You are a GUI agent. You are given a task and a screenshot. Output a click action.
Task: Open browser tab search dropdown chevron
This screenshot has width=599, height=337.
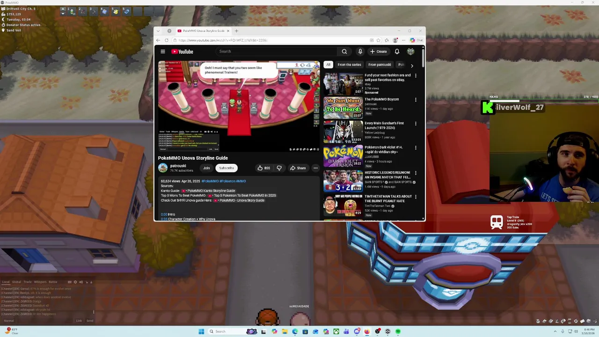click(158, 31)
